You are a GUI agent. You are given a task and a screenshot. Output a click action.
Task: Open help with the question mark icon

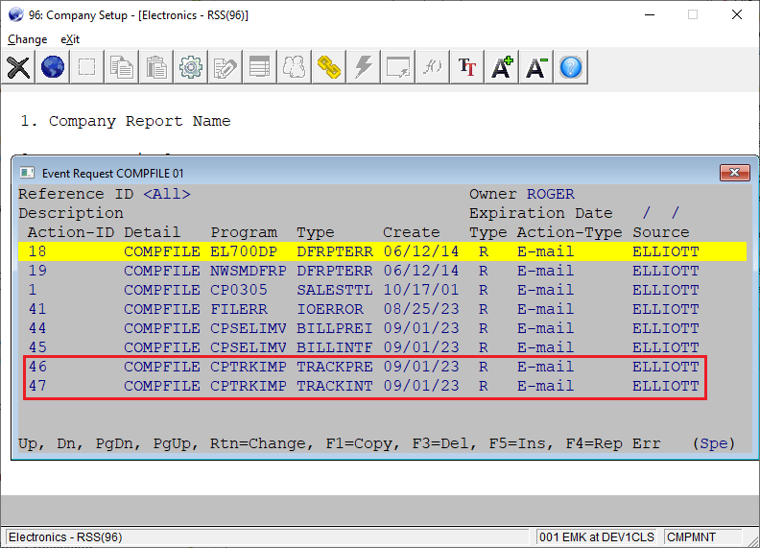[x=571, y=67]
